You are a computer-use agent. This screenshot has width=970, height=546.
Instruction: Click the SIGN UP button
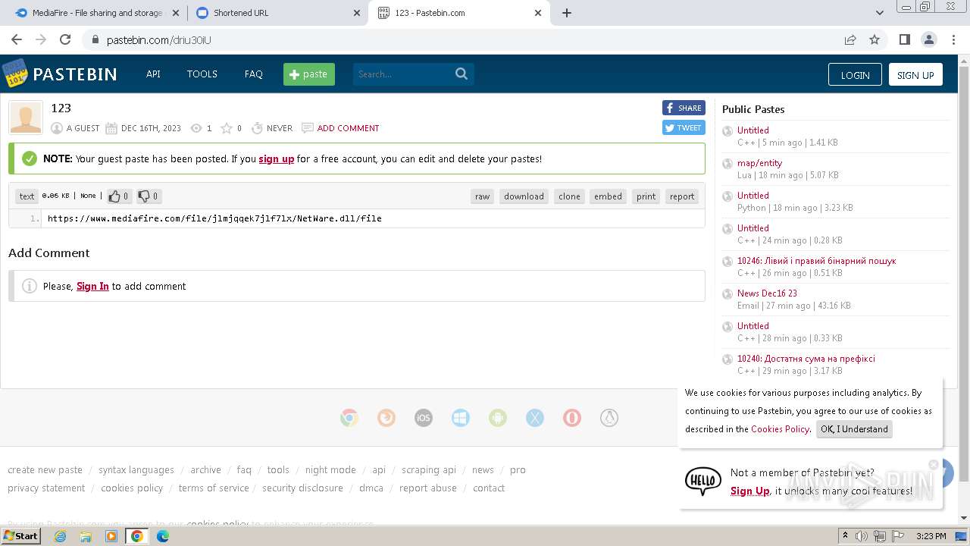coord(915,74)
